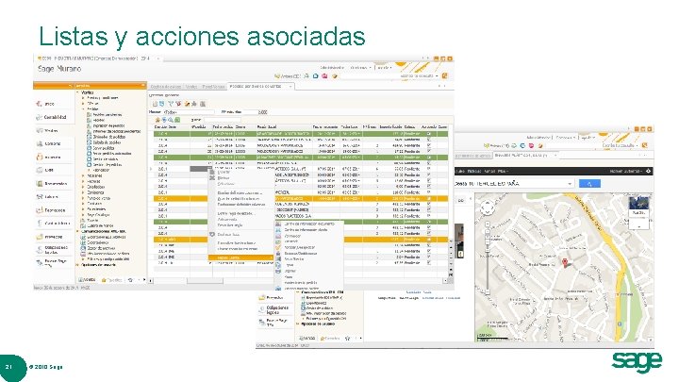Click 'Iniciar sesión' in the map's black bar
The height and width of the screenshot is (382, 679).
(x=624, y=171)
